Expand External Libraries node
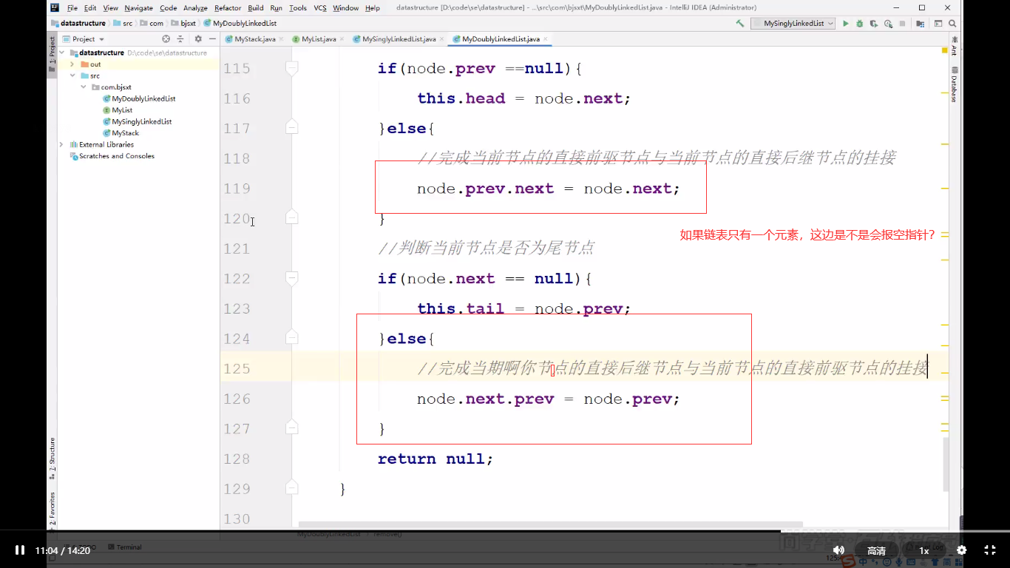Image resolution: width=1010 pixels, height=568 pixels. coord(62,144)
